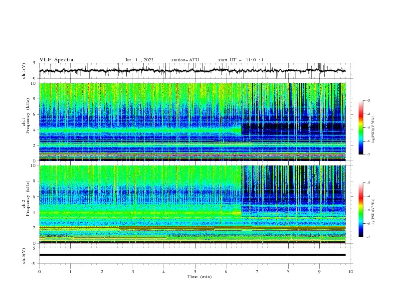Click the '3' tick on the time axis
Viewport: 395px width, 305px height.
[133, 272]
